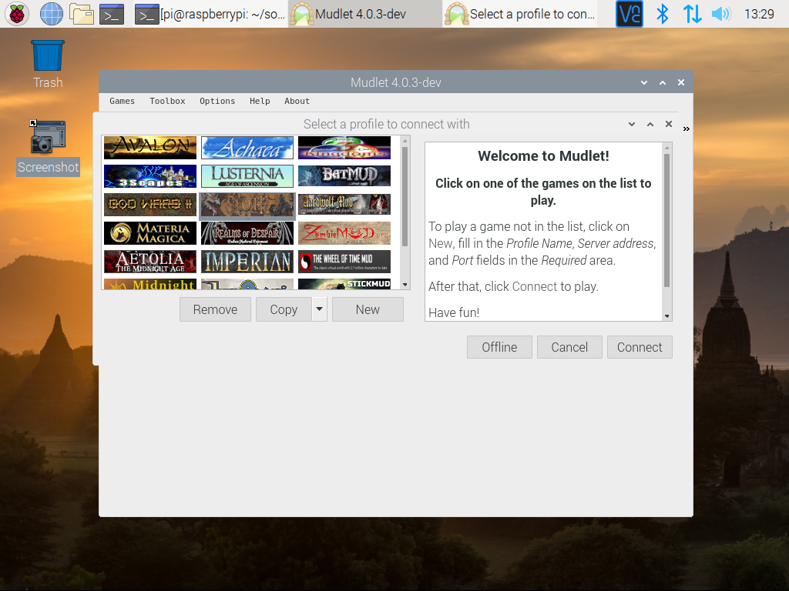This screenshot has height=591, width=789.
Task: Cancel the profile selection dialog
Action: point(569,347)
